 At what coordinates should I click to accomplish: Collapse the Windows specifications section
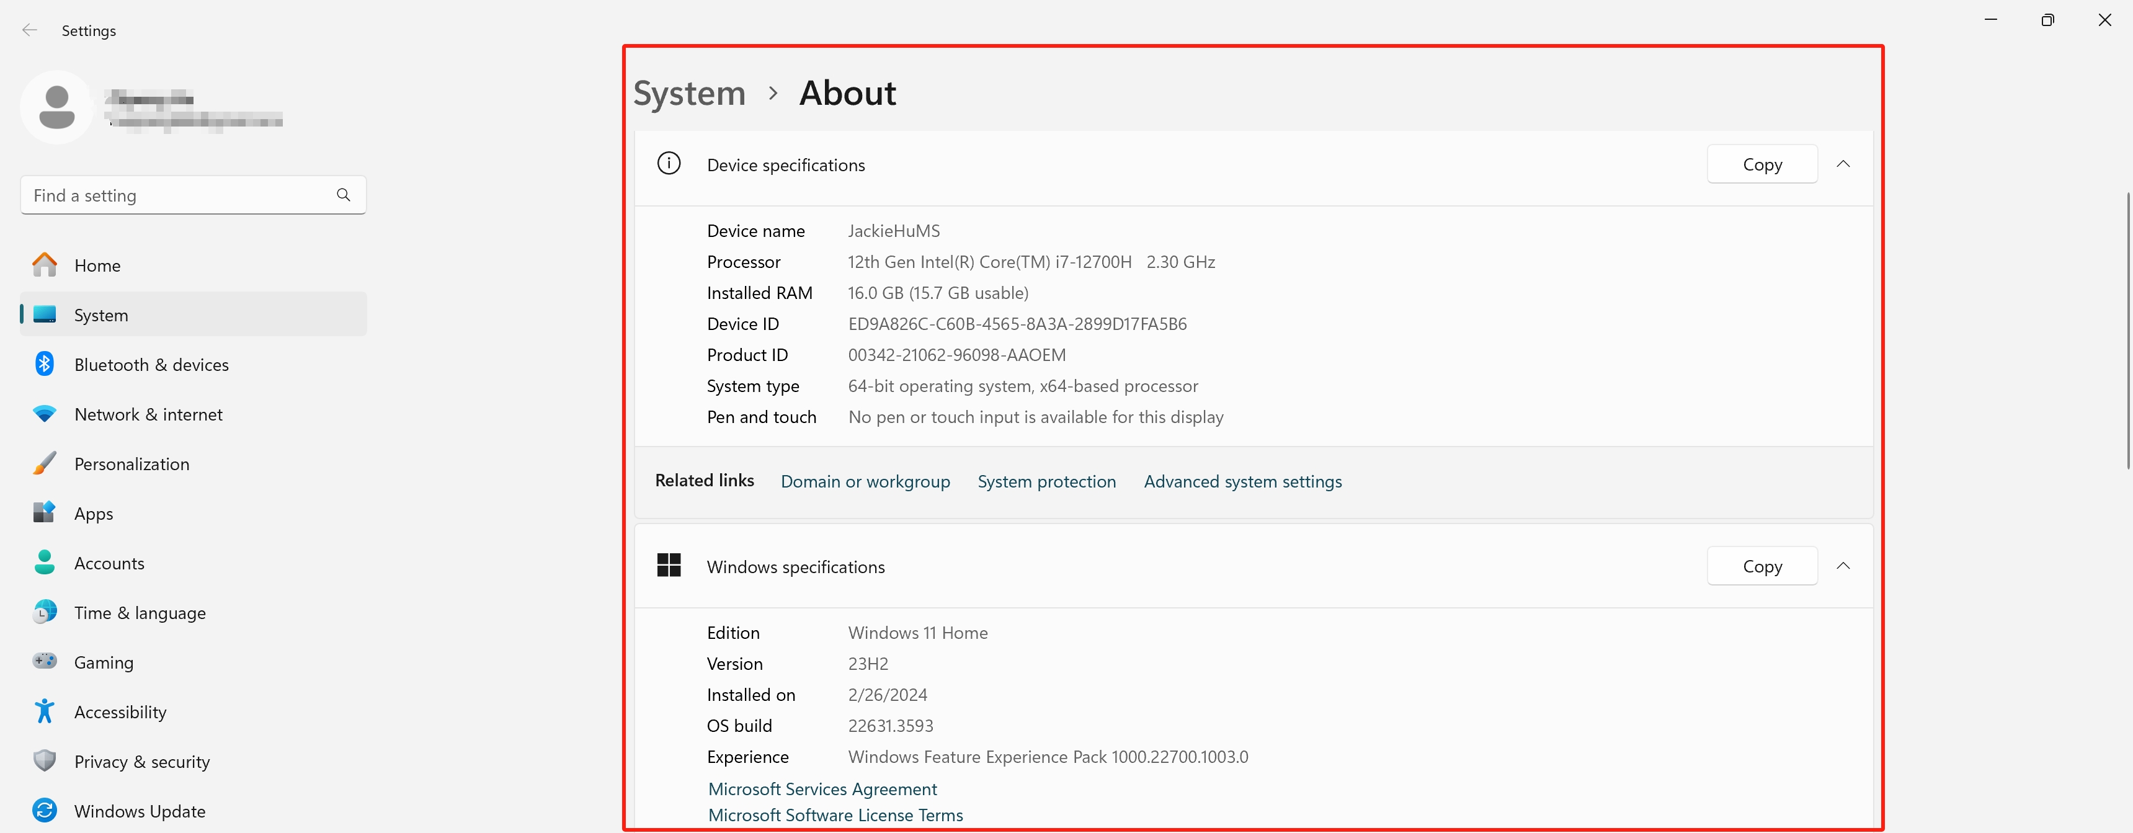click(1842, 566)
